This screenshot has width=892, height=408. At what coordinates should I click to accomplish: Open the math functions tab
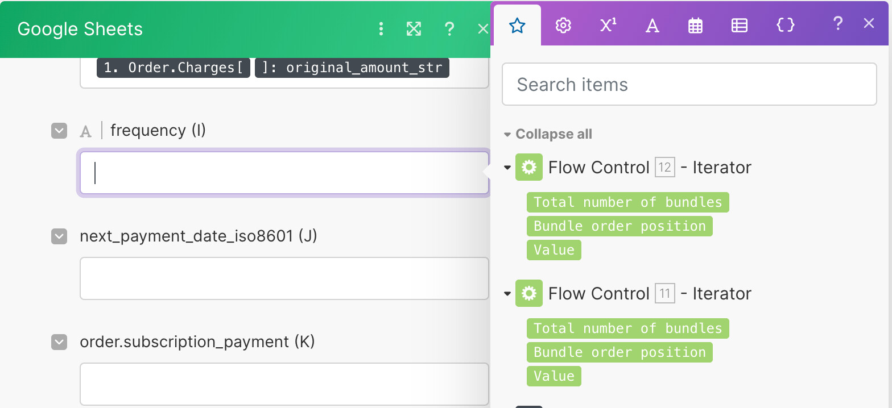click(x=608, y=26)
